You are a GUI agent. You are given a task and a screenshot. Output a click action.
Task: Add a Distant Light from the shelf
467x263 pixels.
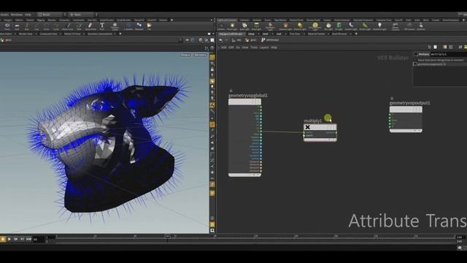(x=300, y=27)
